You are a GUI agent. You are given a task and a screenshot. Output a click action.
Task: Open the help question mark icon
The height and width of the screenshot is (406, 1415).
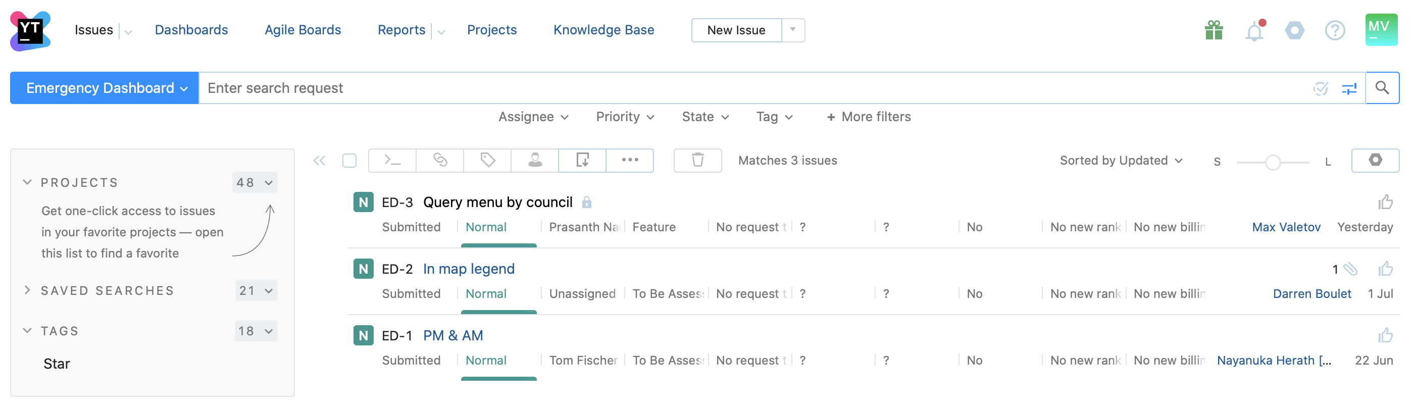click(1335, 30)
